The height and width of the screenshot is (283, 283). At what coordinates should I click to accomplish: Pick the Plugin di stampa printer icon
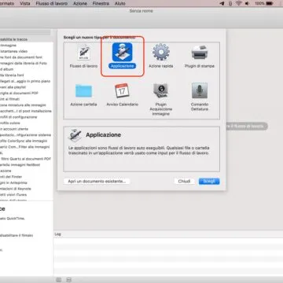pyautogui.click(x=200, y=53)
